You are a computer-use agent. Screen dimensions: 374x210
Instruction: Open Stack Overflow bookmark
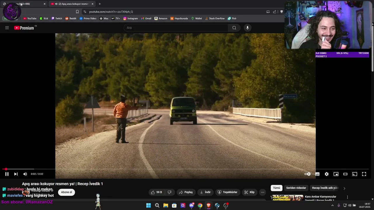(215, 18)
